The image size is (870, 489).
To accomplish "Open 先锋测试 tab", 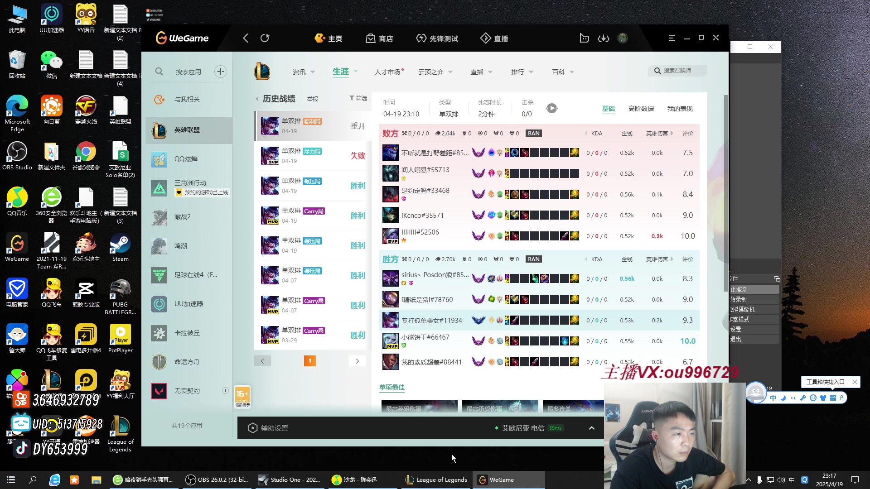I will click(437, 38).
